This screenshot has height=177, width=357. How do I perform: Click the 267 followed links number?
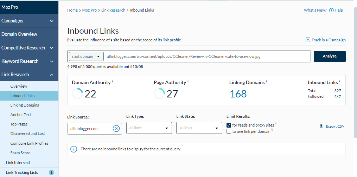click(337, 97)
